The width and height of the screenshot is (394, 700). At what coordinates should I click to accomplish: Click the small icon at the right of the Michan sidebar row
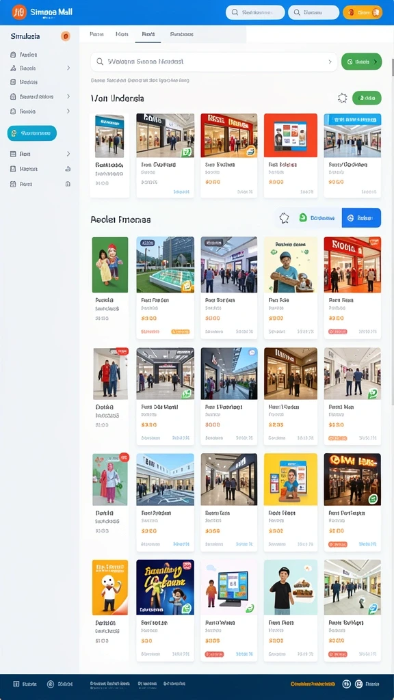68,169
